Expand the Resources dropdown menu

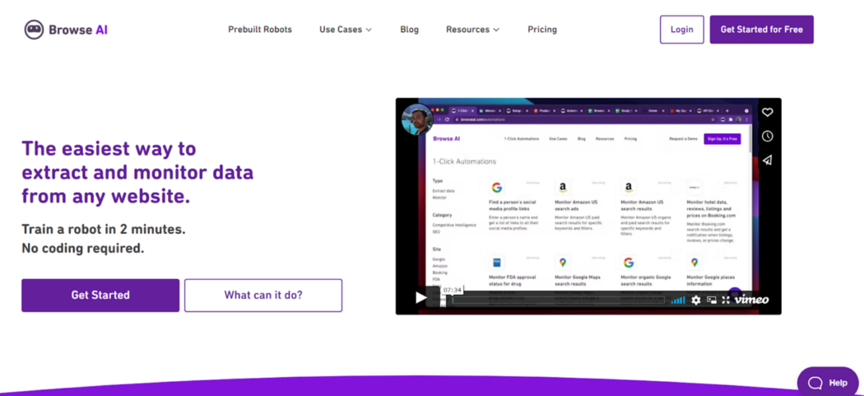click(x=473, y=30)
